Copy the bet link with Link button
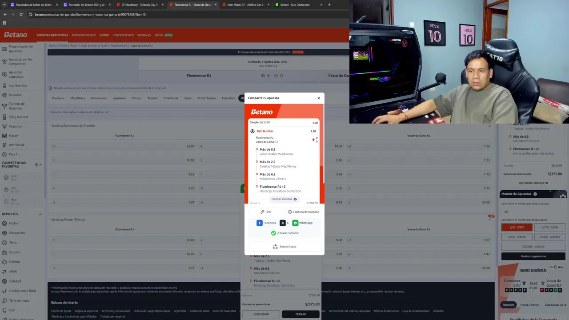 pos(266,212)
